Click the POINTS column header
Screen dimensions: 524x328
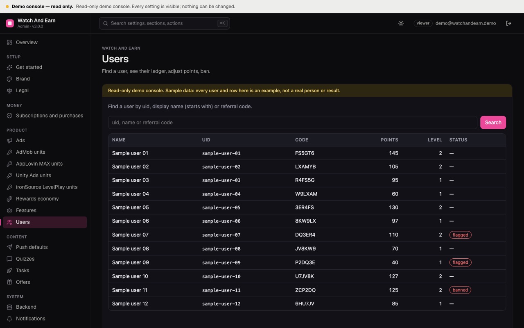(389, 140)
